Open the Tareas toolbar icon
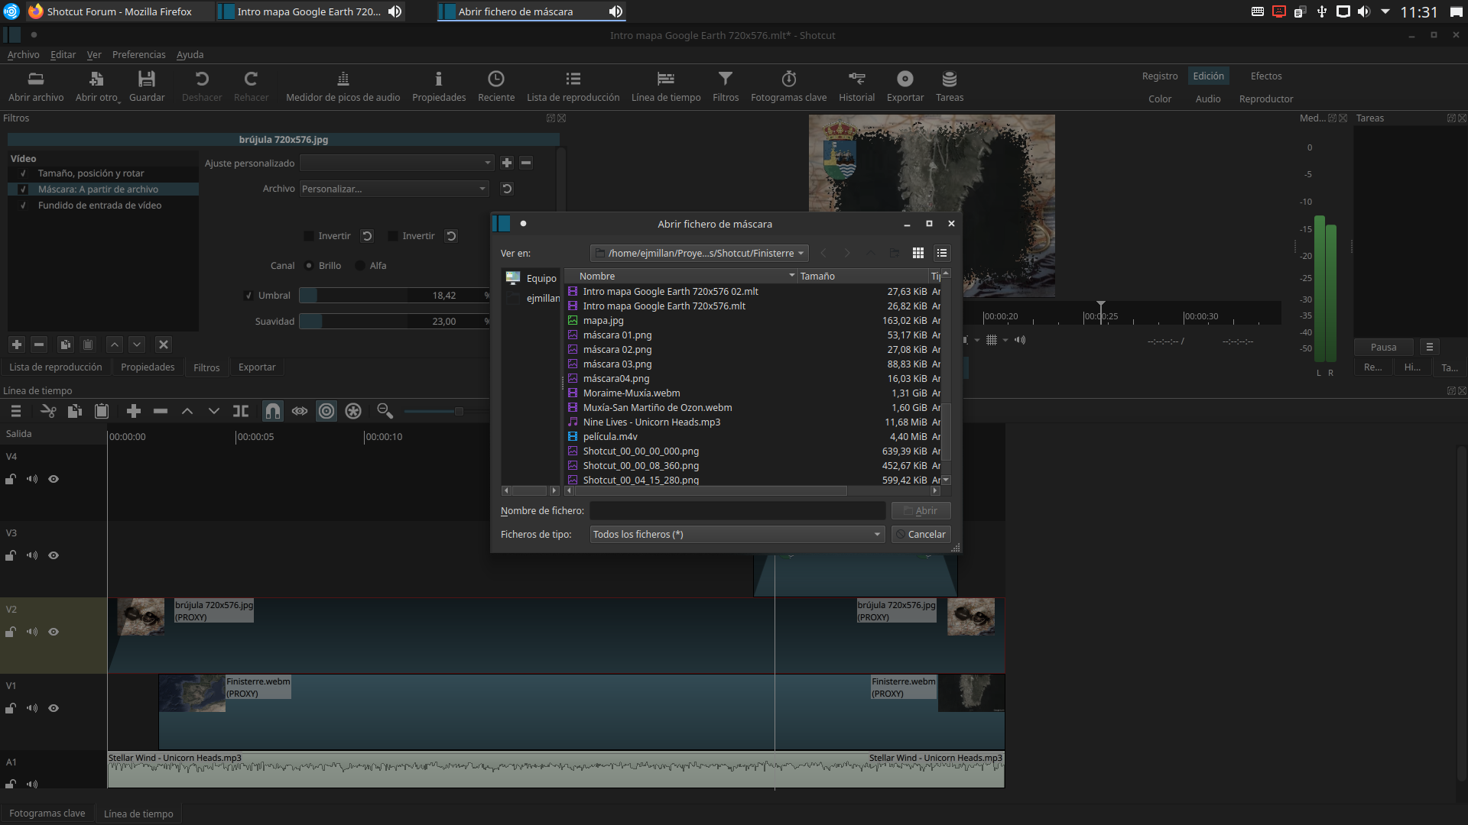Image resolution: width=1468 pixels, height=825 pixels. click(949, 86)
